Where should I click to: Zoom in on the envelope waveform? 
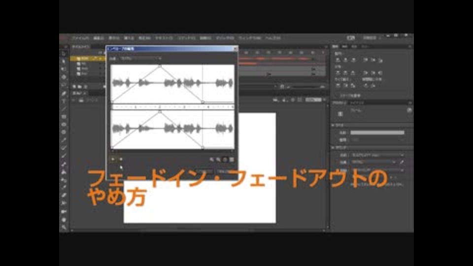coord(212,160)
